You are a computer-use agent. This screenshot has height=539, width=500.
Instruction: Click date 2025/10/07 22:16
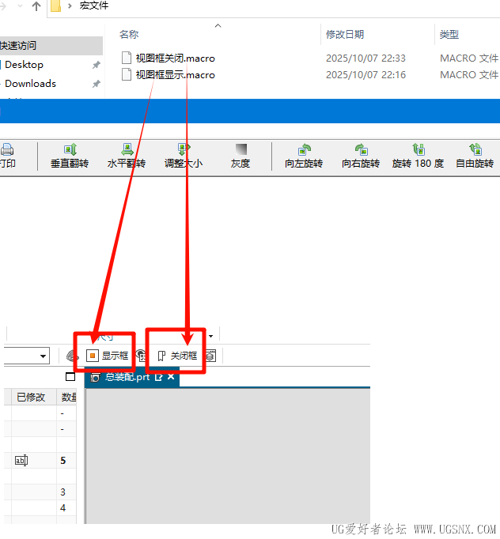tap(366, 74)
